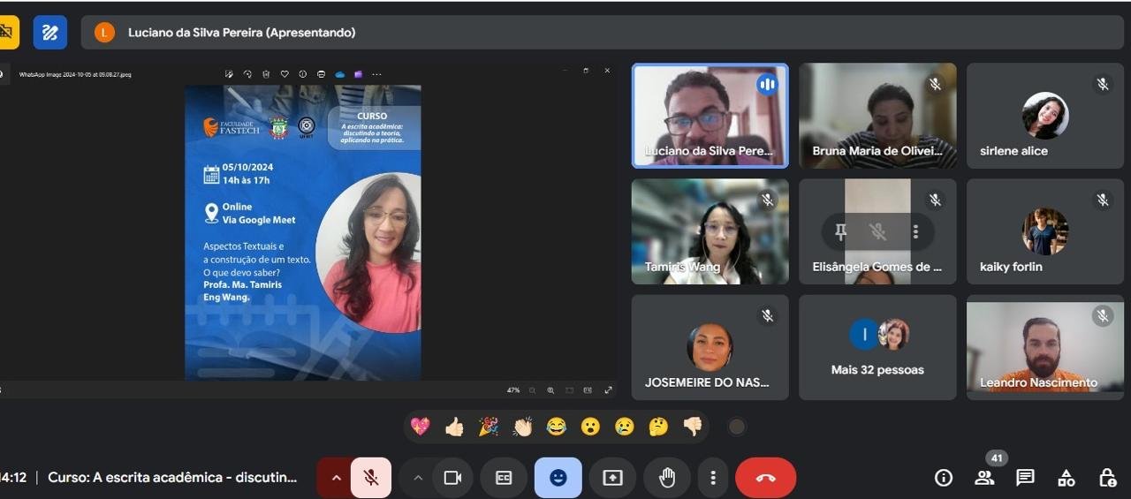The height and width of the screenshot is (499, 1131).
Task: Expand audio settings arrow beside microphone
Action: pos(336,478)
